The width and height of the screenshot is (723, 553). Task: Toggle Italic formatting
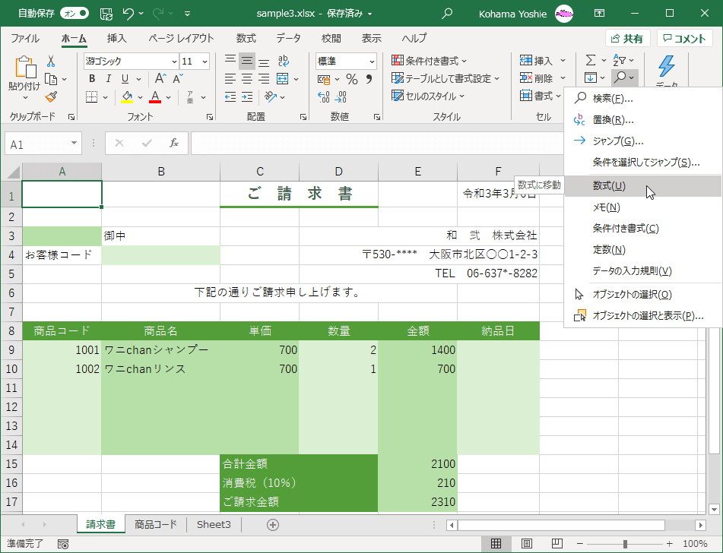(108, 79)
